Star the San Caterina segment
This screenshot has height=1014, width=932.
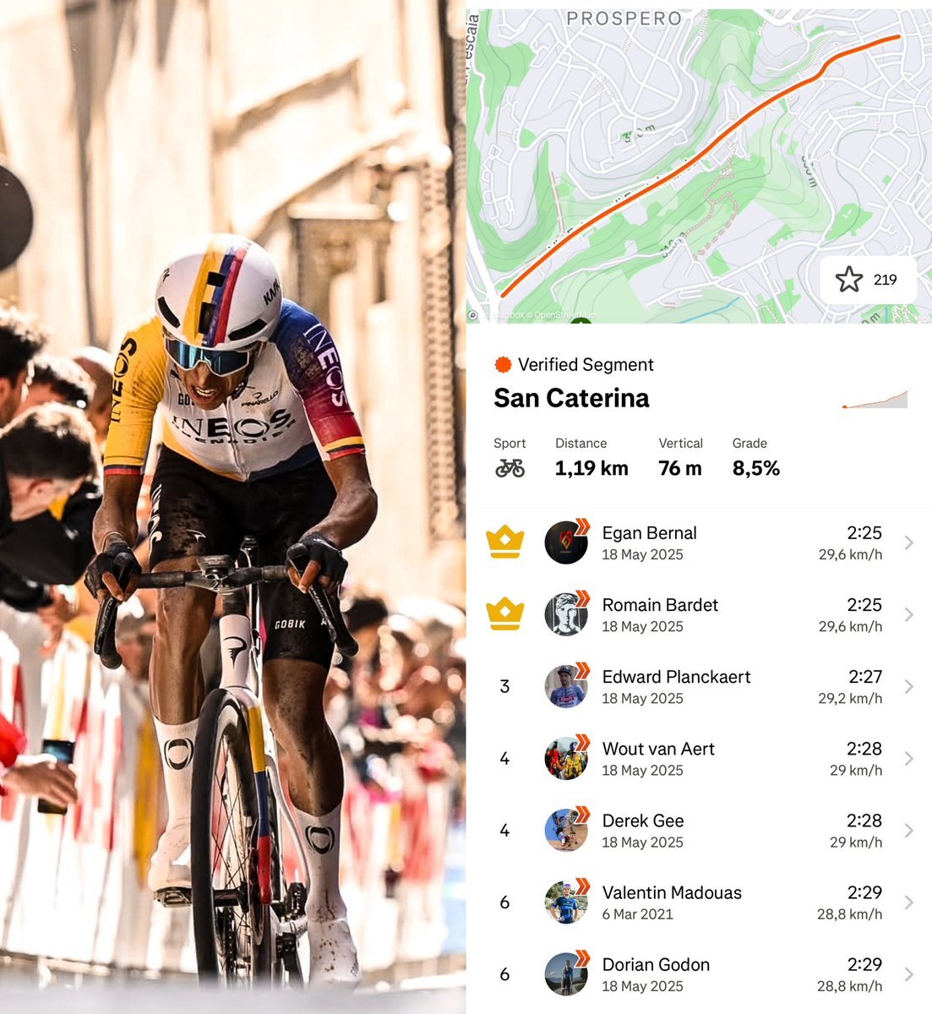click(x=868, y=280)
